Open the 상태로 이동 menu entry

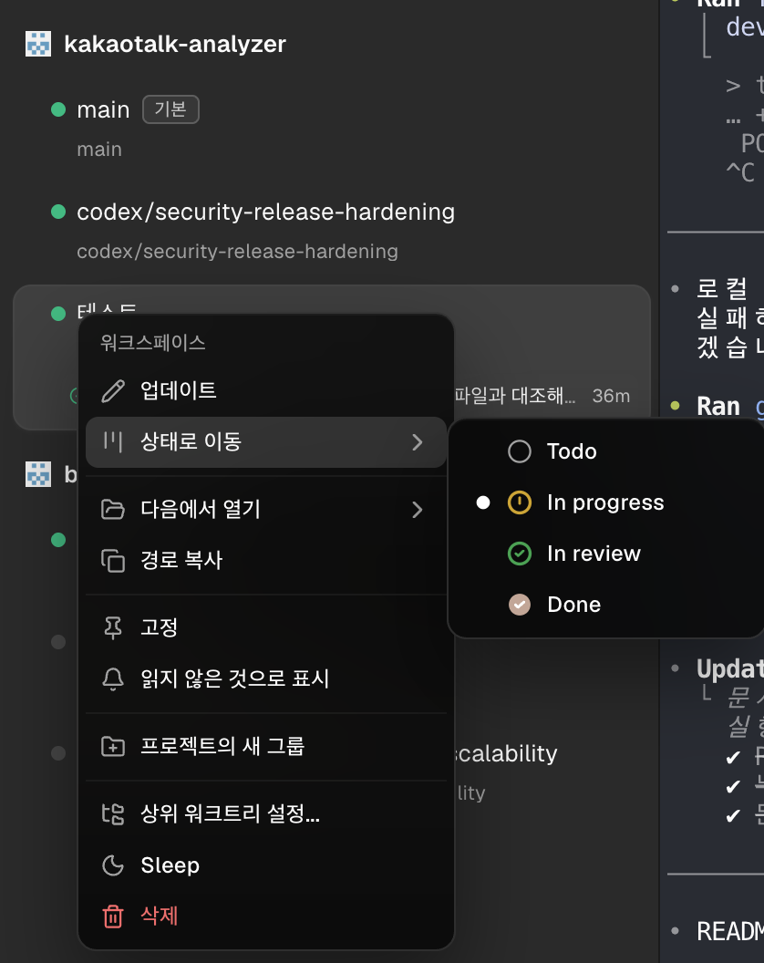(266, 442)
